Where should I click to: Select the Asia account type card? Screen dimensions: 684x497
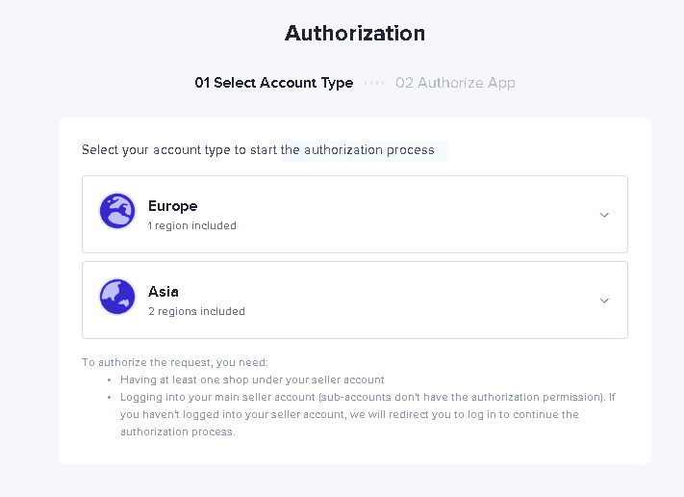coord(355,301)
